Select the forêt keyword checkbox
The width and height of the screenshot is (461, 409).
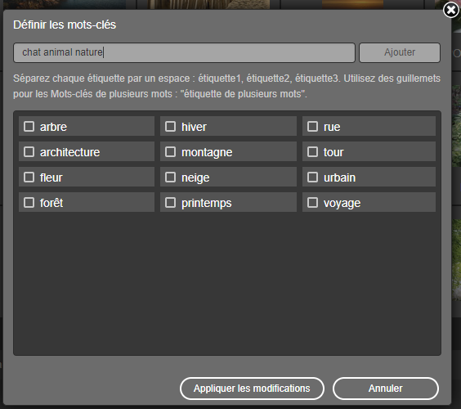29,202
